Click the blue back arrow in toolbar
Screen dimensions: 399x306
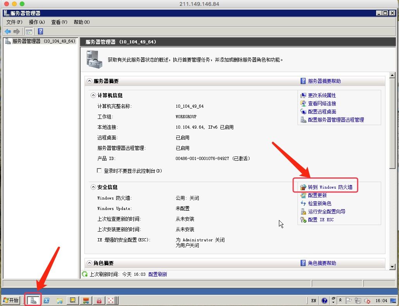coord(7,31)
